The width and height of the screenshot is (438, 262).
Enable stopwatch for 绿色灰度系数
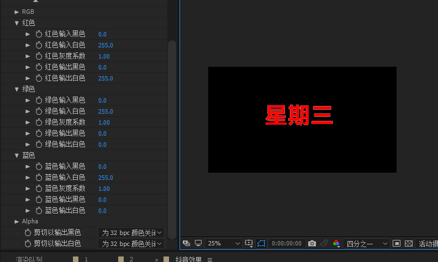(x=39, y=122)
